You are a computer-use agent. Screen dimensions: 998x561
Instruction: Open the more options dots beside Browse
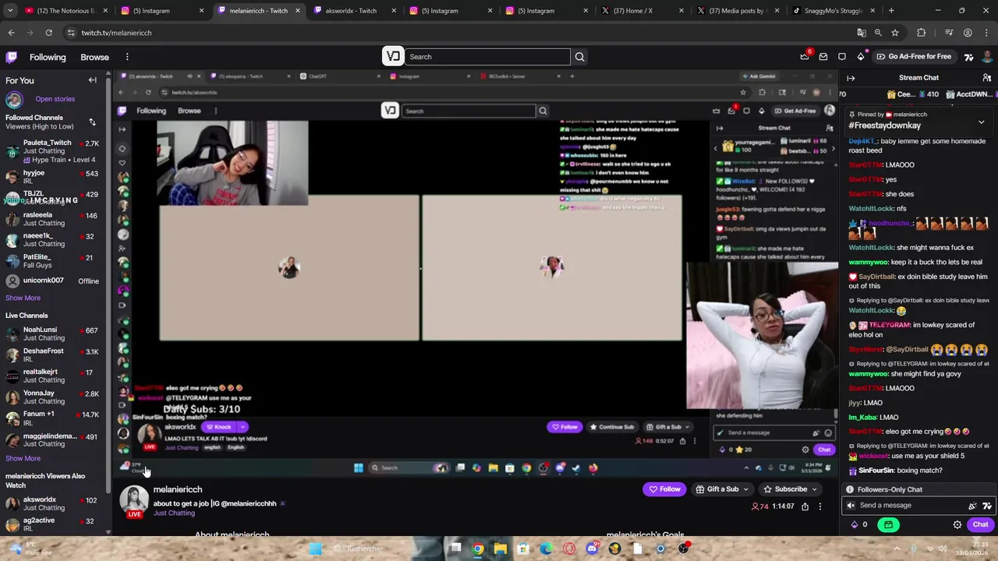(127, 57)
